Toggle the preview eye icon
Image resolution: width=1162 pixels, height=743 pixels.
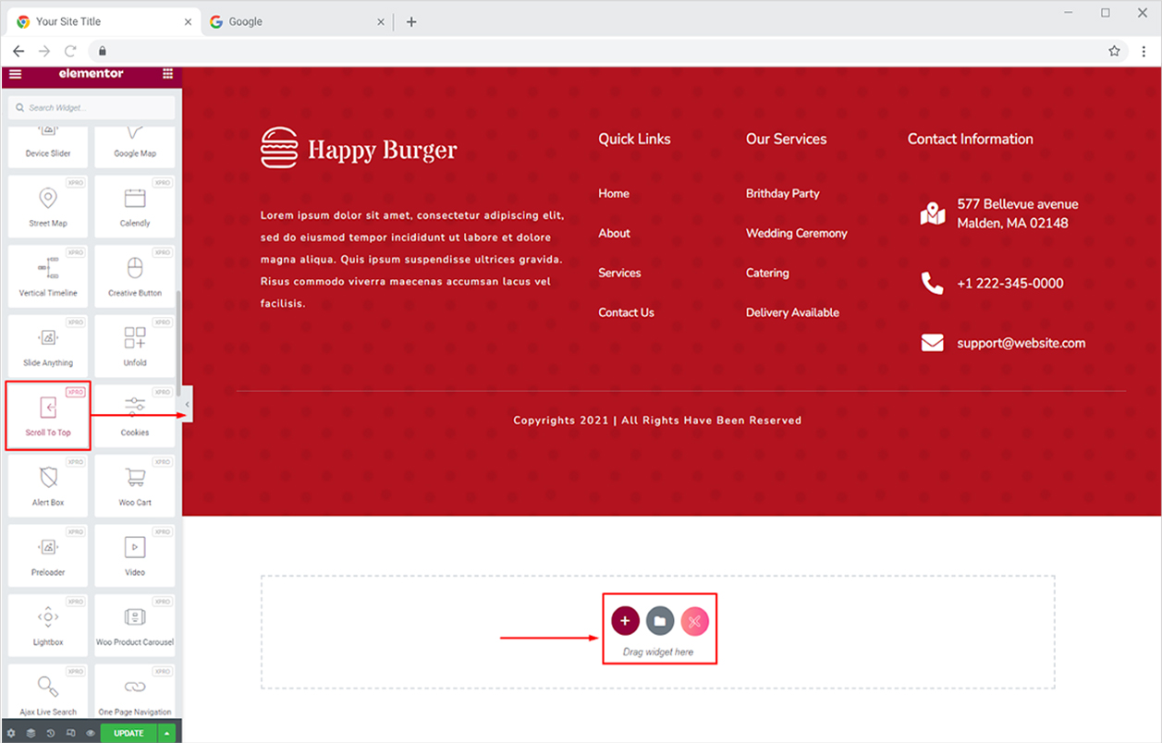(91, 734)
